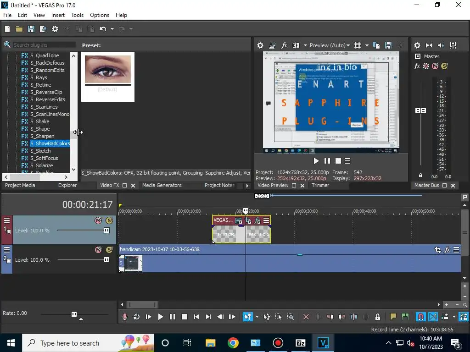This screenshot has width=470, height=352.
Task: Toggle Enable Snapping magnet icon
Action: (420, 317)
